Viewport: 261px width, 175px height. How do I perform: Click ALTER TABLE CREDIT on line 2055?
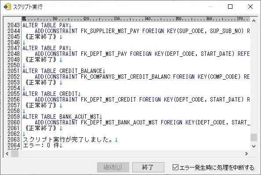point(50,94)
